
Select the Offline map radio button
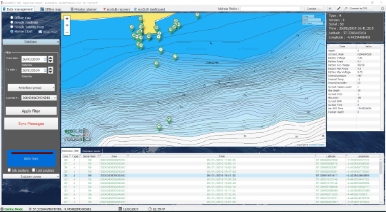(12, 18)
